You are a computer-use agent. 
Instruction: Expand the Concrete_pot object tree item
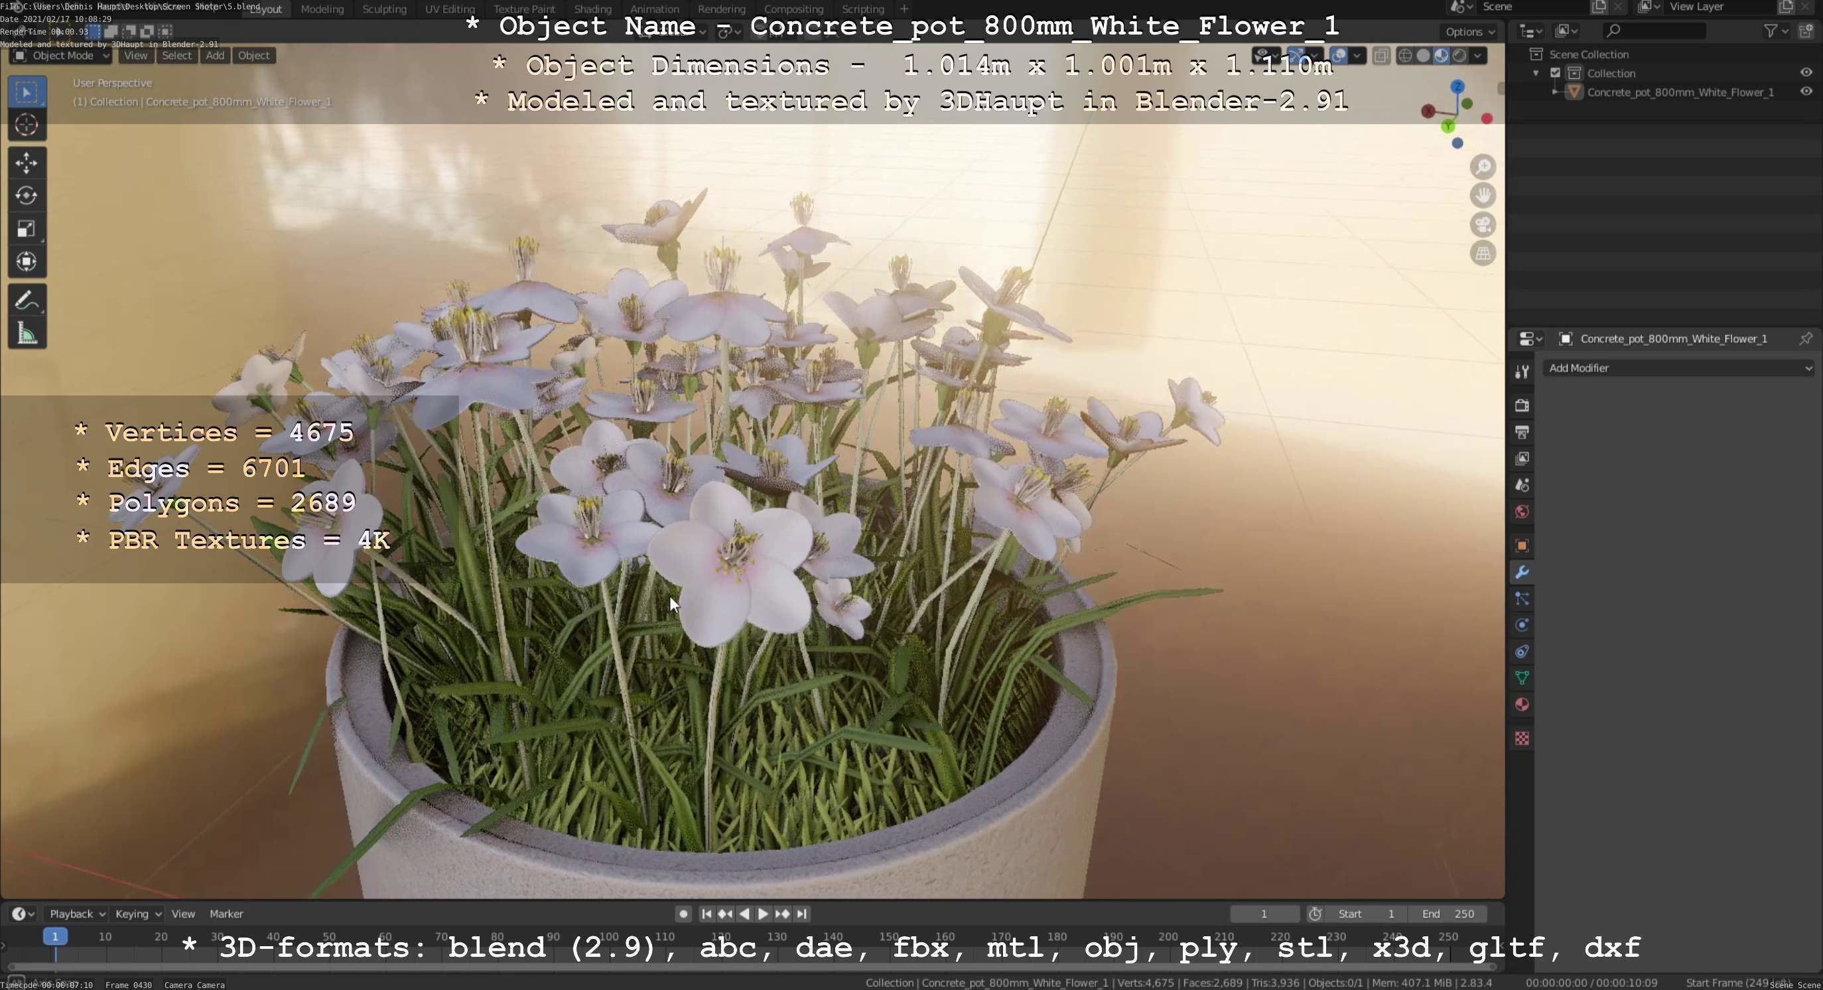(1554, 92)
